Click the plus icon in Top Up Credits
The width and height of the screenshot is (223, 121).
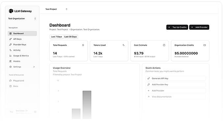169,27
